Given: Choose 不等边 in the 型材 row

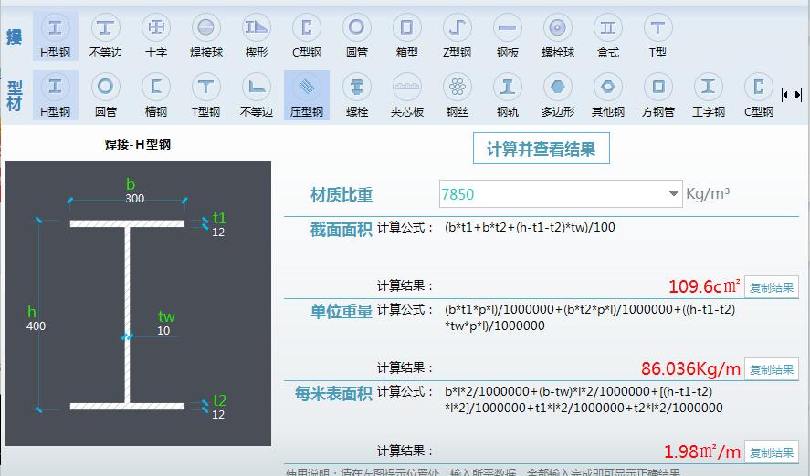Looking at the screenshot, I should click(x=257, y=96).
